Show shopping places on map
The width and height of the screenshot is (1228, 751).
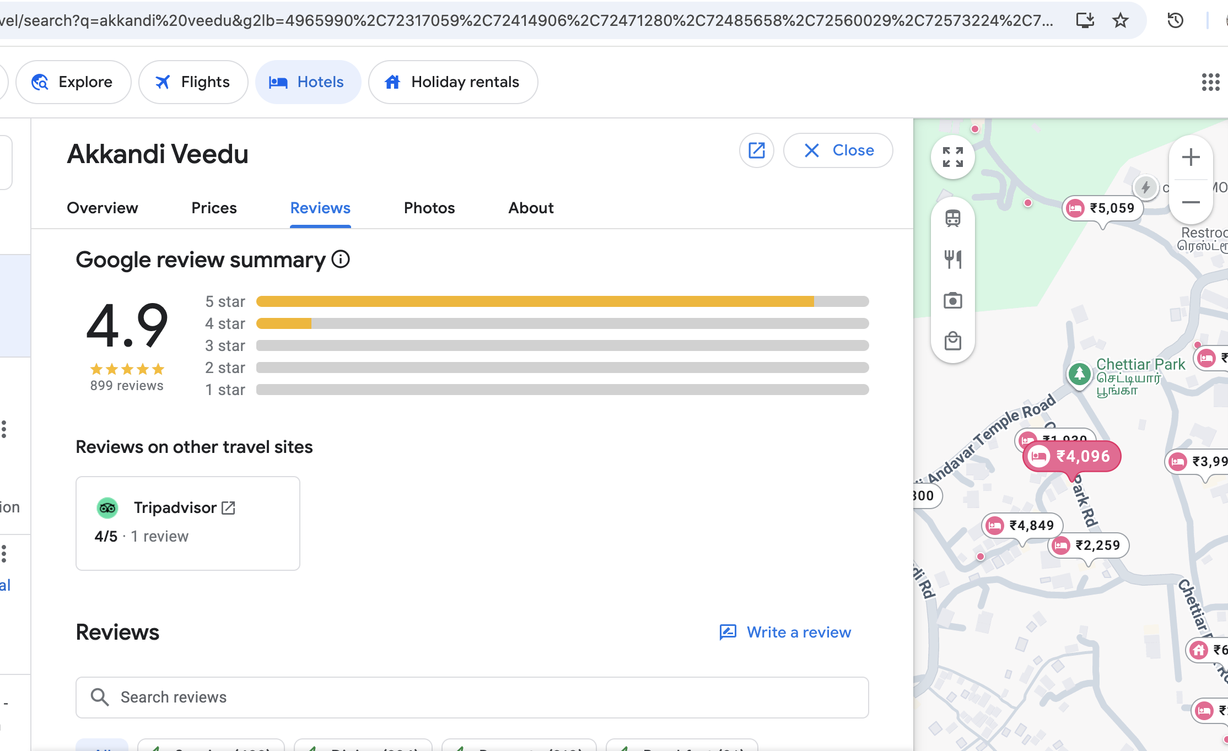(x=952, y=342)
